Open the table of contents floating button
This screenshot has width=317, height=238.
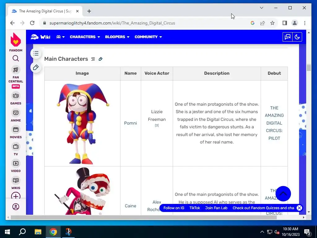click(36, 53)
